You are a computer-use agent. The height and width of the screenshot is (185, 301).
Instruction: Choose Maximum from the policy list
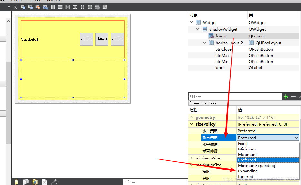268,154
